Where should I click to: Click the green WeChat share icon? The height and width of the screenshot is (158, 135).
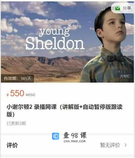point(118,8)
